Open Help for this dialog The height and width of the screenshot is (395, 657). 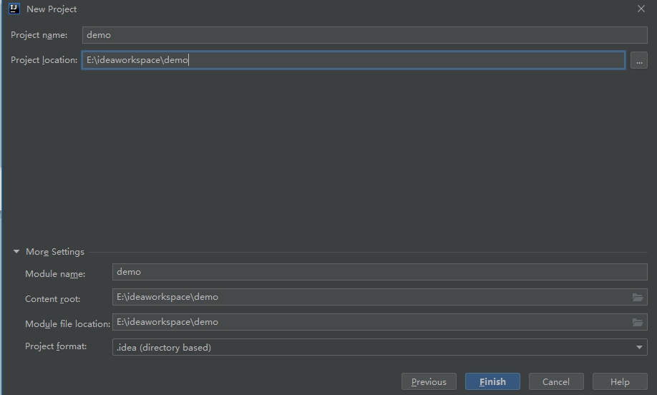click(x=620, y=382)
